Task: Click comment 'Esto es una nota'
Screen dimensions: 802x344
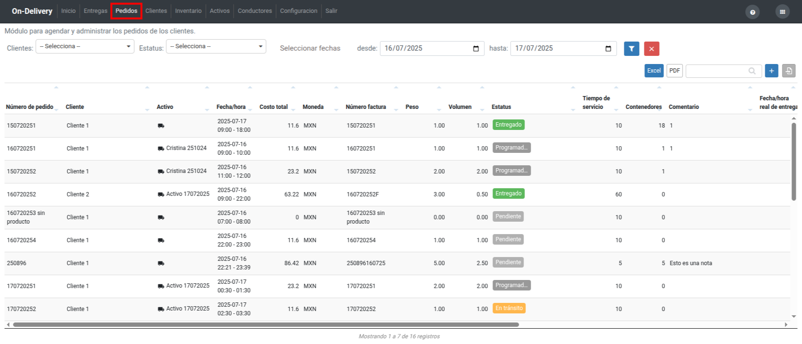Action: 691,263
